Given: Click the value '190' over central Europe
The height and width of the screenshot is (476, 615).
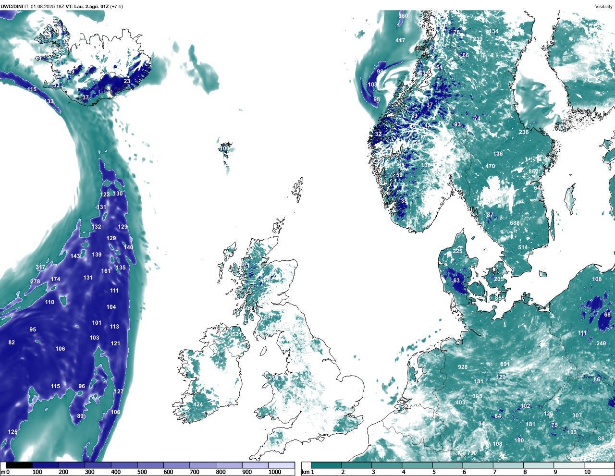Looking at the screenshot, I should point(519,440).
